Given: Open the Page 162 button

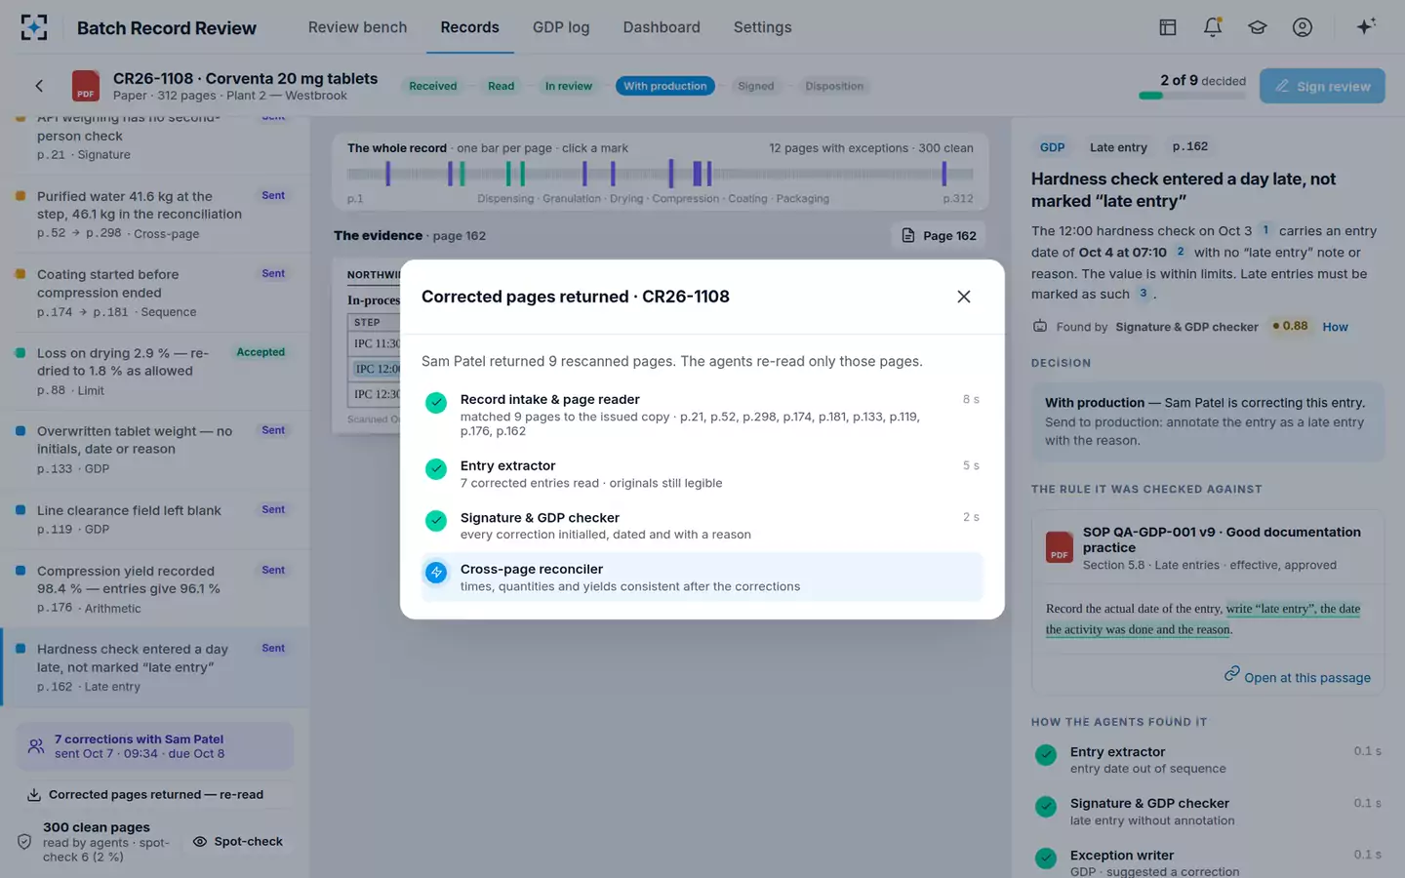Looking at the screenshot, I should 939,235.
